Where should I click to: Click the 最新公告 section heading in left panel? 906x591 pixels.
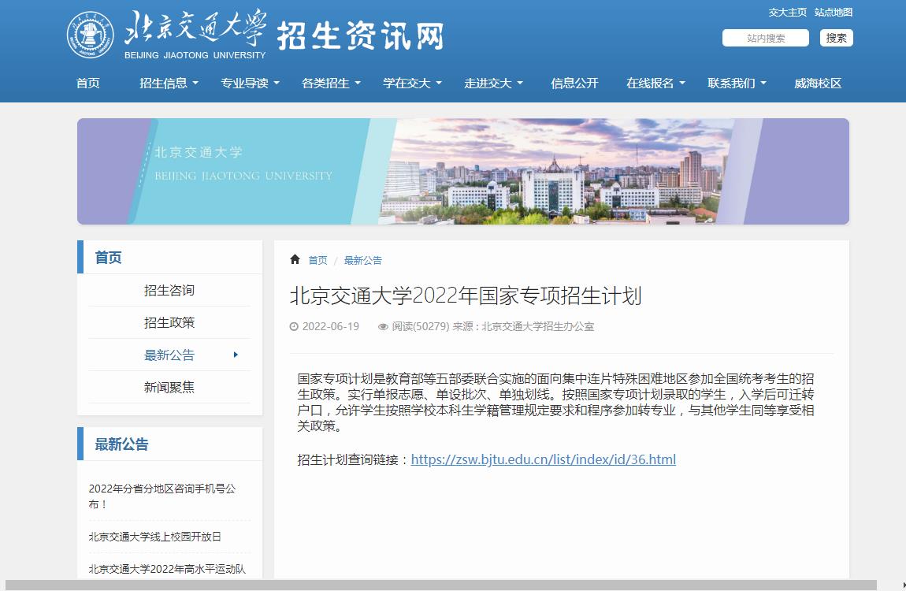coord(121,444)
